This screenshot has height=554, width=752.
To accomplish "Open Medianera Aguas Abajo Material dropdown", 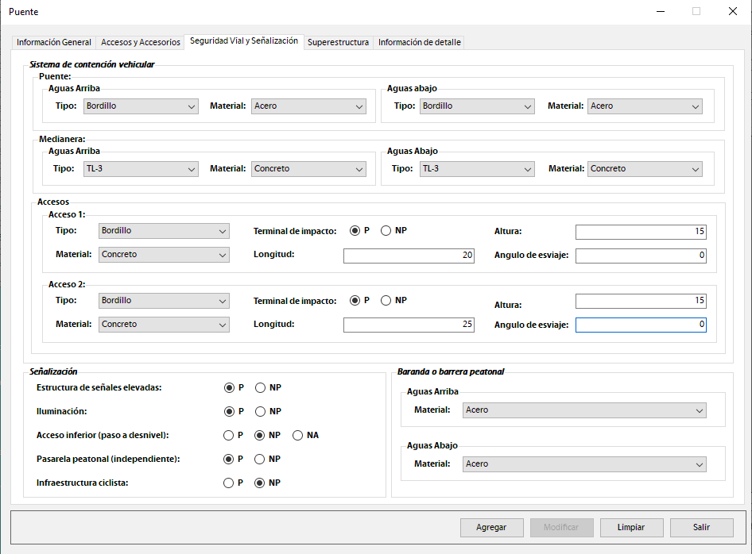I will point(645,169).
